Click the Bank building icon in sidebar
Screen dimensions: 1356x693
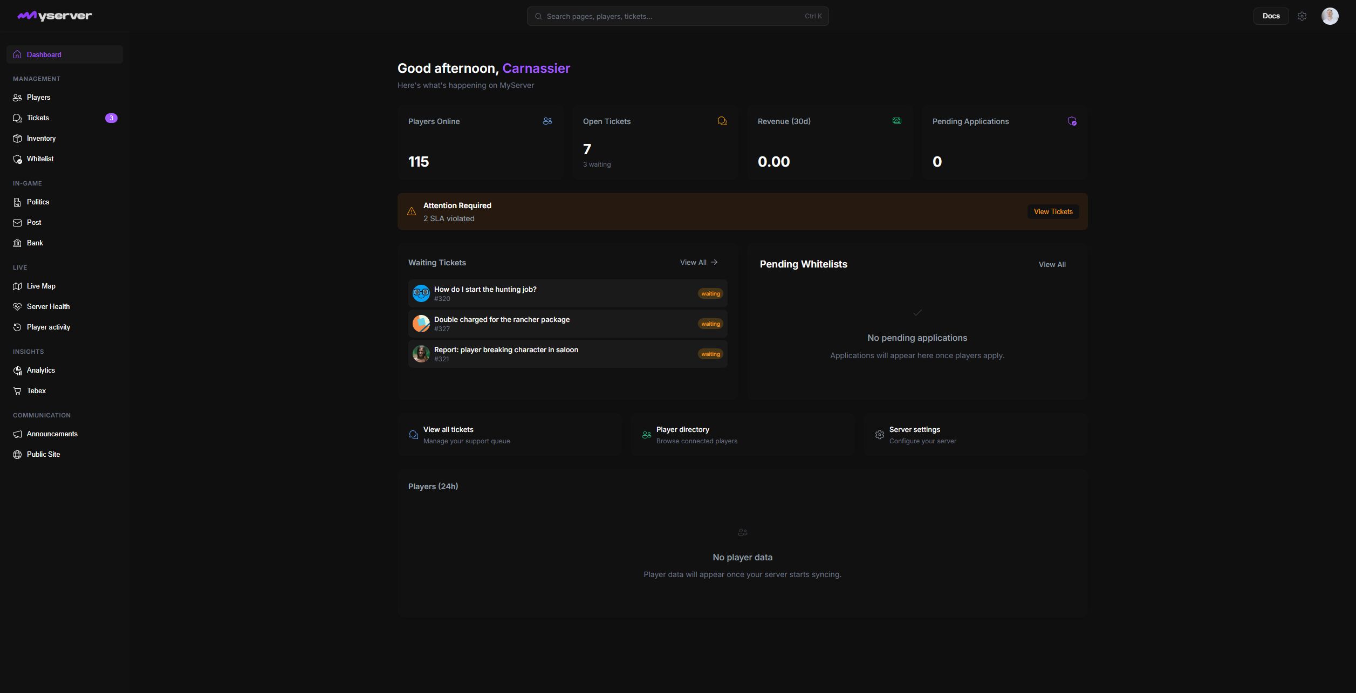coord(17,243)
